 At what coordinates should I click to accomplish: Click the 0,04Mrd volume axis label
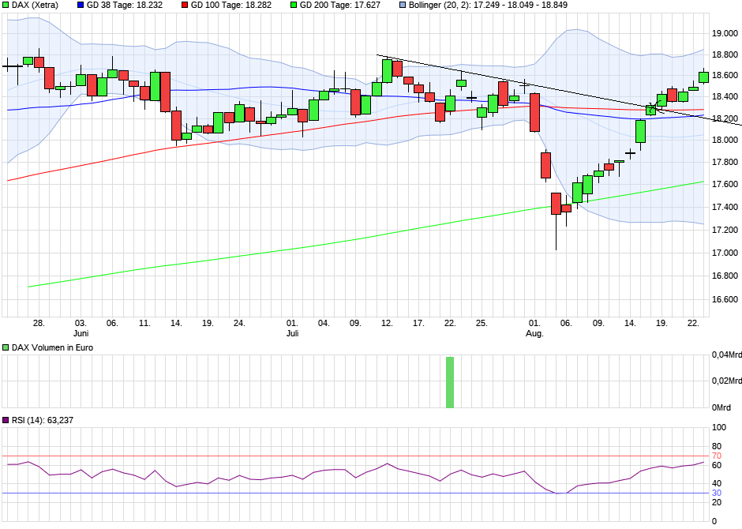pos(727,355)
